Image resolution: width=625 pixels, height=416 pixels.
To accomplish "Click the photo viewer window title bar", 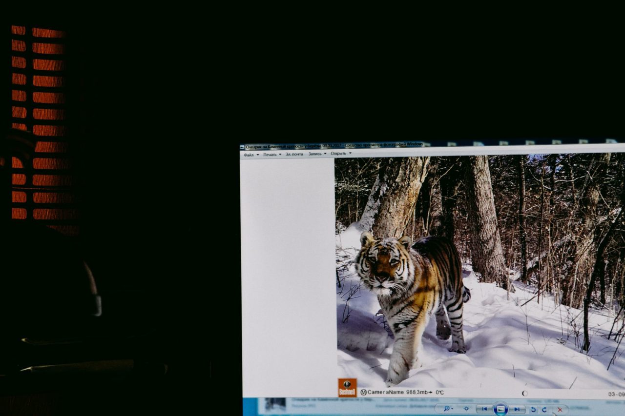I will pyautogui.click(x=332, y=145).
